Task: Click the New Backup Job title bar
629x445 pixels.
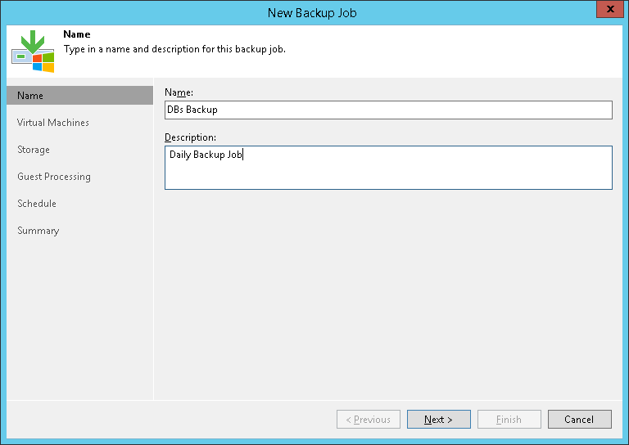Action: pyautogui.click(x=312, y=12)
